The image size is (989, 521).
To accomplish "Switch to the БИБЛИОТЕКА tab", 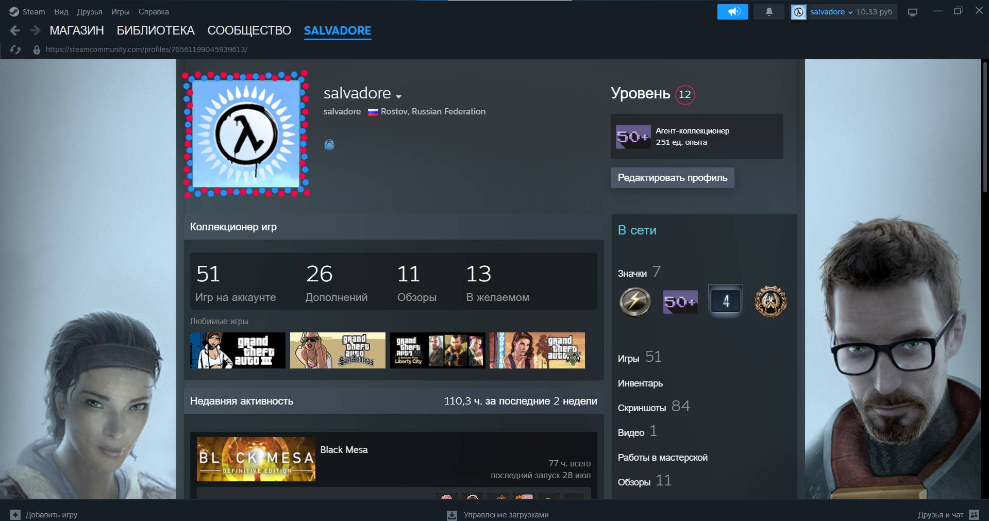I will (156, 30).
